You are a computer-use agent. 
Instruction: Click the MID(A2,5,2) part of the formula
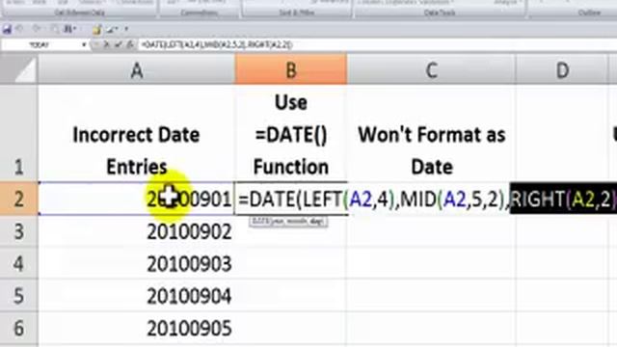(x=452, y=200)
